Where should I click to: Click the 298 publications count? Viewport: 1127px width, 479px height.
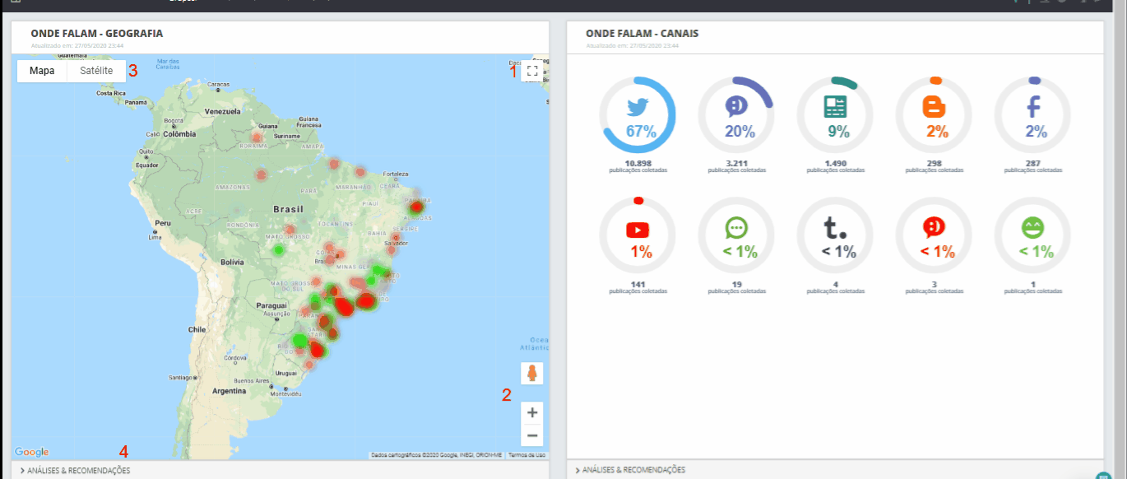pyautogui.click(x=934, y=164)
